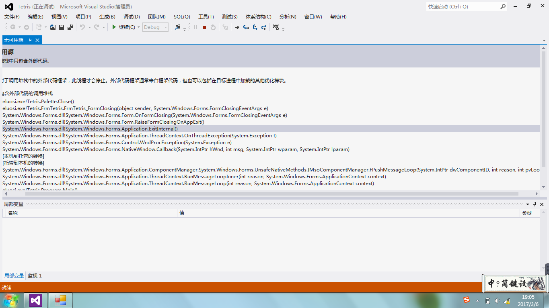Open the Undo history dropdown arrow
Image resolution: width=549 pixels, height=308 pixels.
[89, 27]
